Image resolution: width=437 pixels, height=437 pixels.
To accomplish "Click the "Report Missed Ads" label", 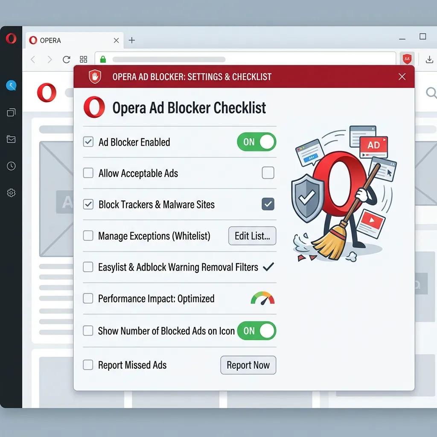I will tap(132, 365).
